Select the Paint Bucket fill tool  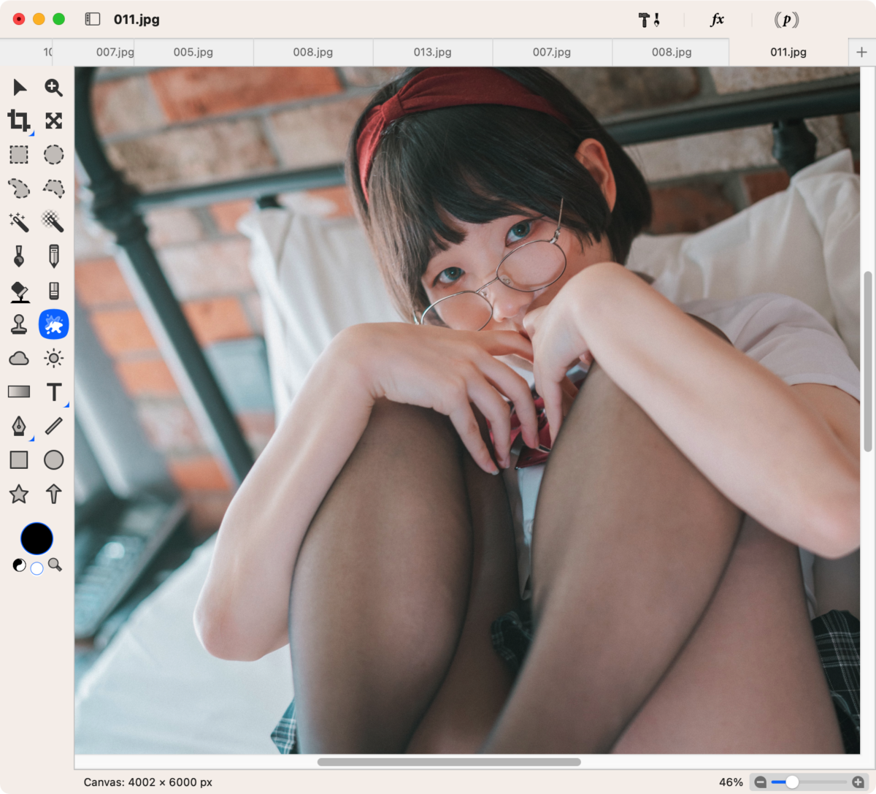coord(19,291)
